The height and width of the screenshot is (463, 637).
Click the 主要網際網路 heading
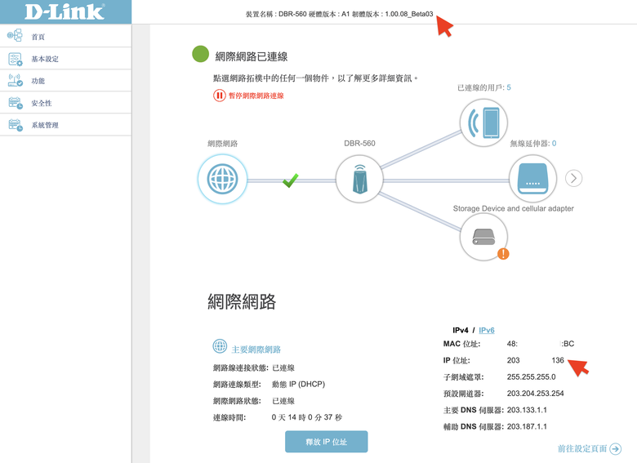pyautogui.click(x=256, y=349)
